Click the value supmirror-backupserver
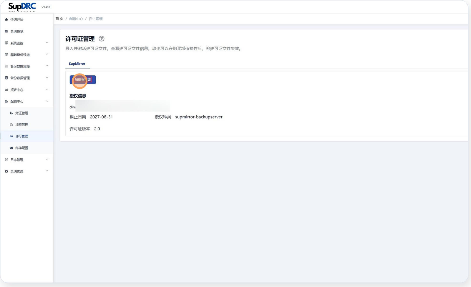Image resolution: width=471 pixels, height=287 pixels. [199, 117]
